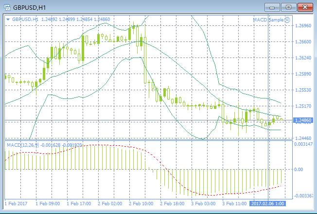The image size is (317, 214).
Task: Click the 1.25170 price scale label
Action: pos(303,106)
